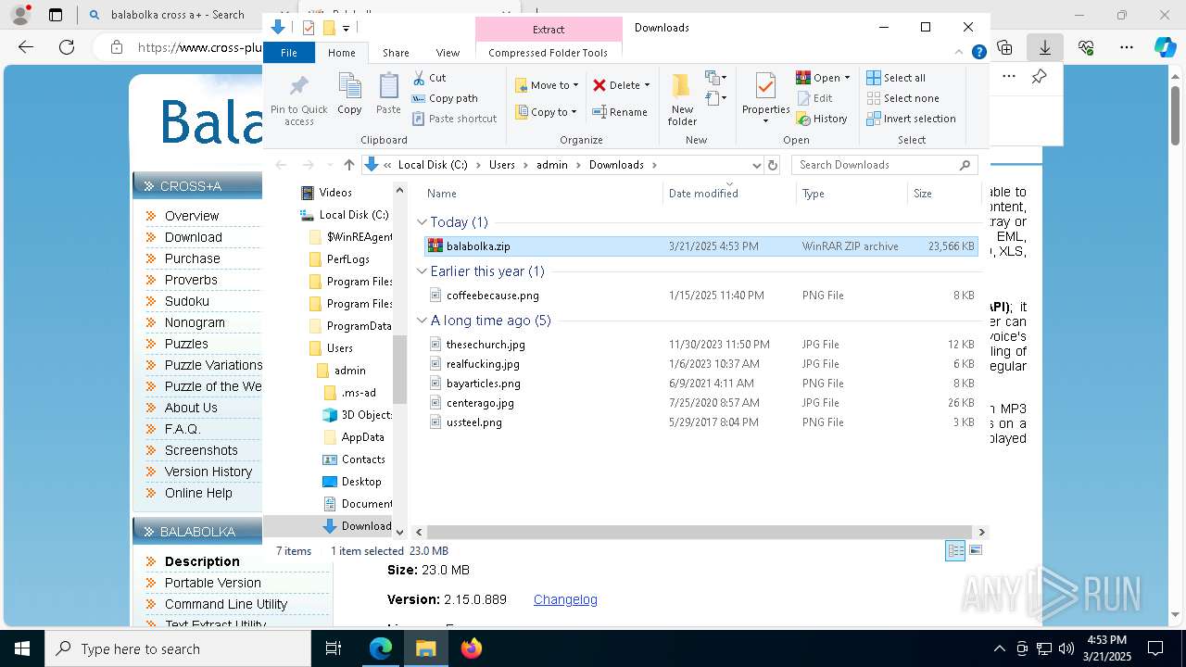Click Edit in Open group

click(814, 98)
